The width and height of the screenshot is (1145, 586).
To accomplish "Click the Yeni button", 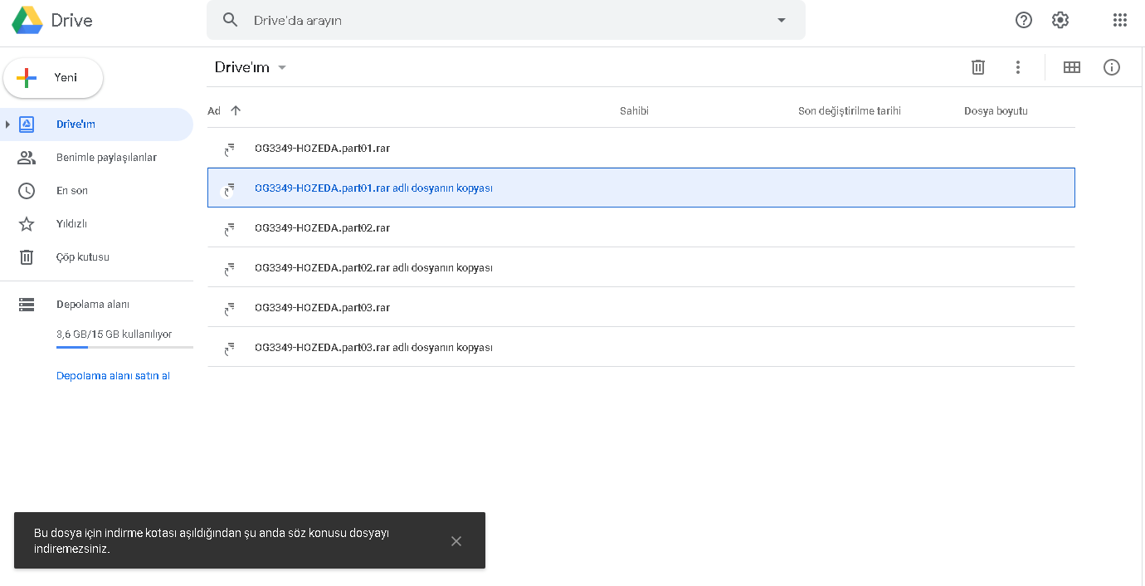I will point(53,78).
